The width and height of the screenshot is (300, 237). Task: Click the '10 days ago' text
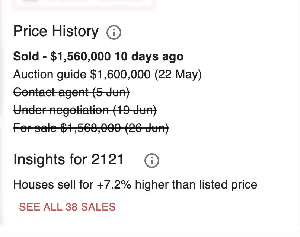click(x=149, y=56)
